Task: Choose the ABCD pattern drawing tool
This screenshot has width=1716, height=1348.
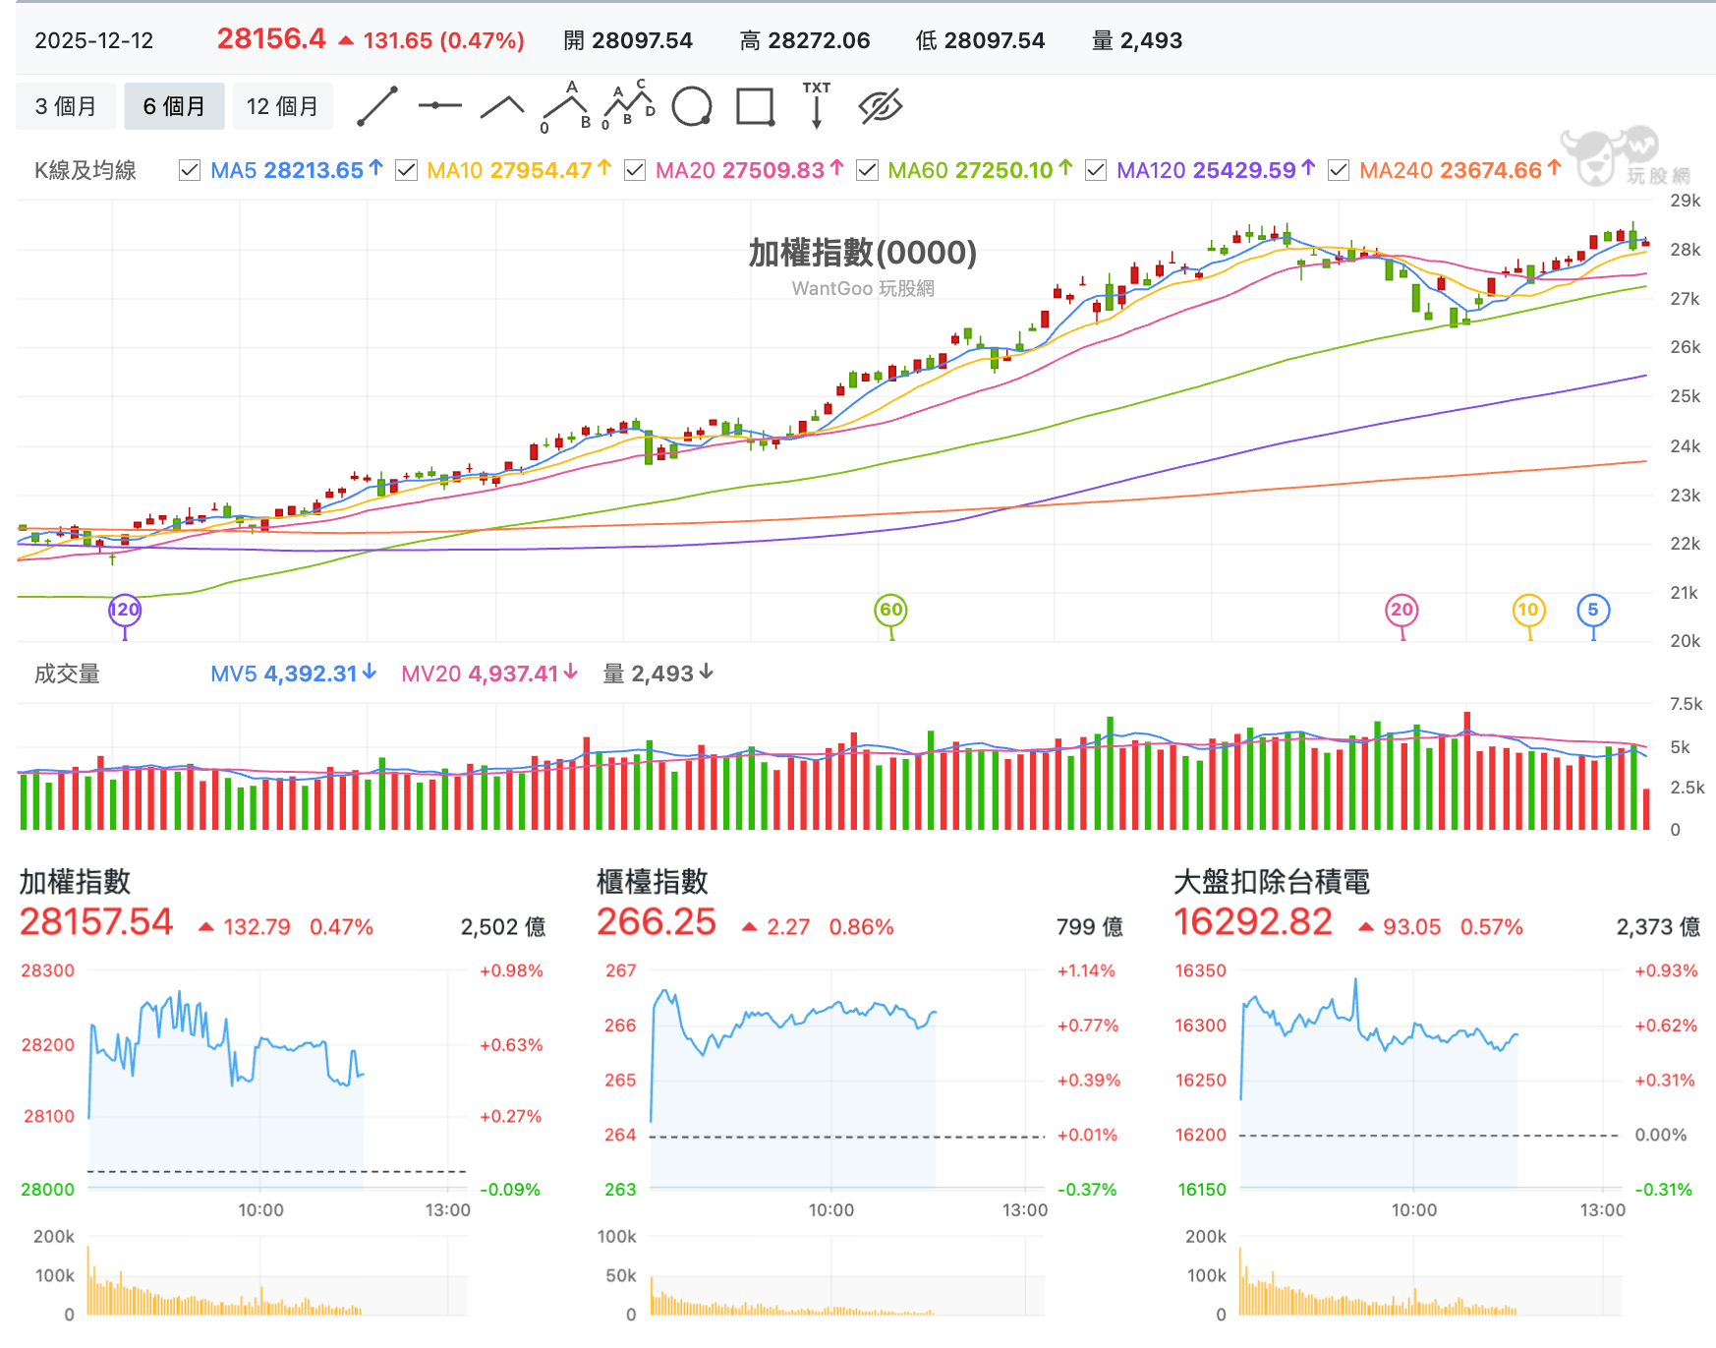Action: click(628, 104)
